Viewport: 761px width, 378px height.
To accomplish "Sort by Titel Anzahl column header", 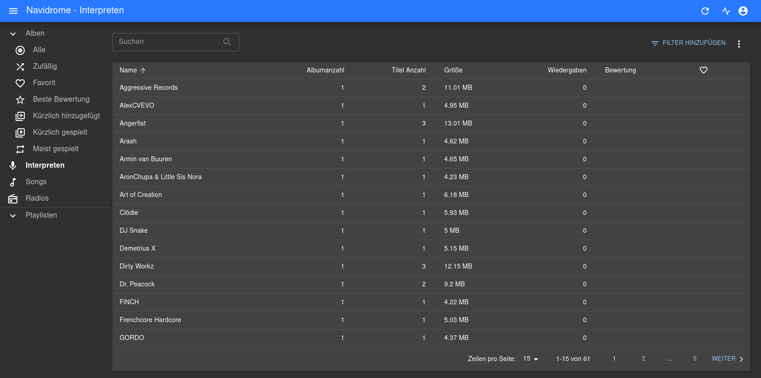I will pyautogui.click(x=408, y=70).
